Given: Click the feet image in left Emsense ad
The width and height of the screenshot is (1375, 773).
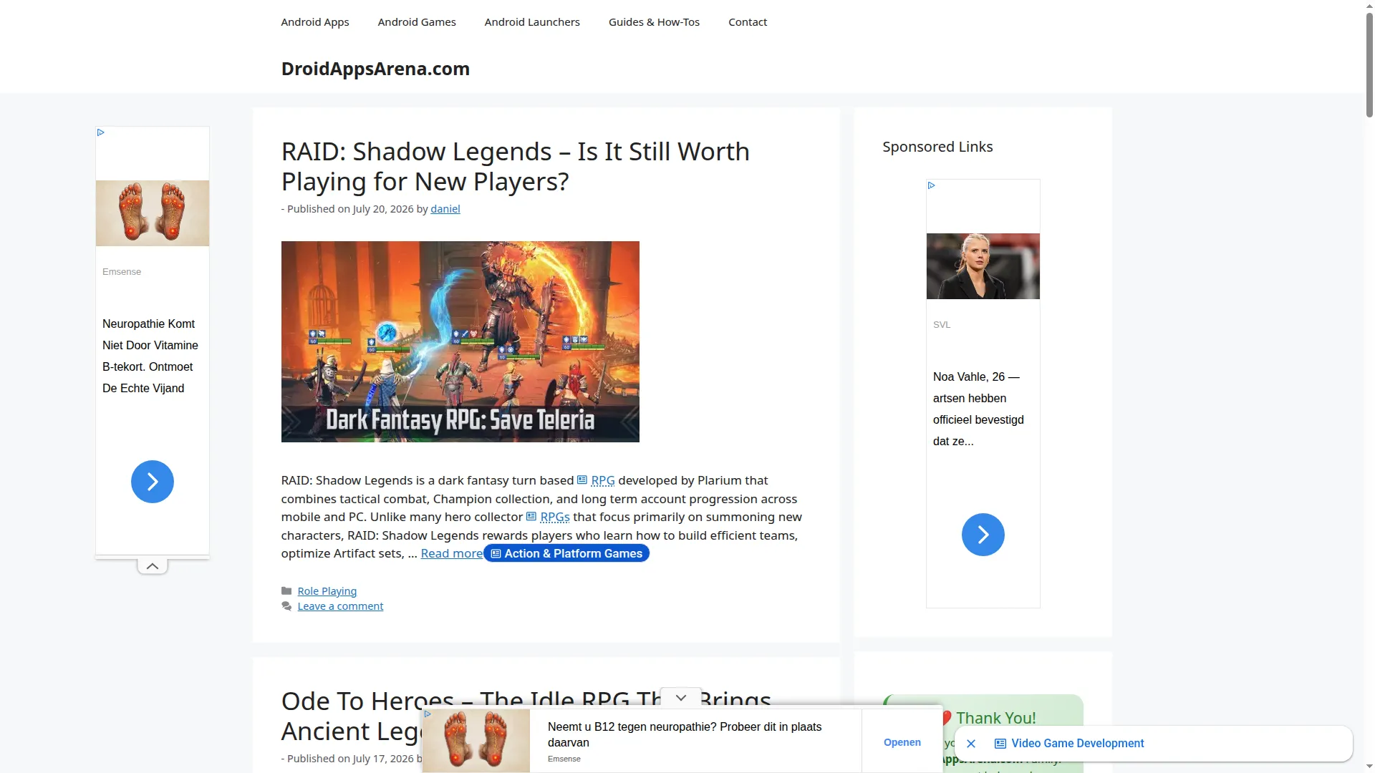Looking at the screenshot, I should click(x=152, y=213).
